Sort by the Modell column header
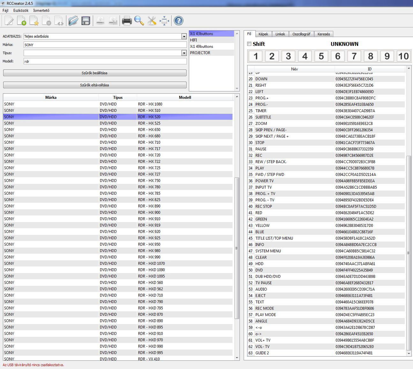 185,98
